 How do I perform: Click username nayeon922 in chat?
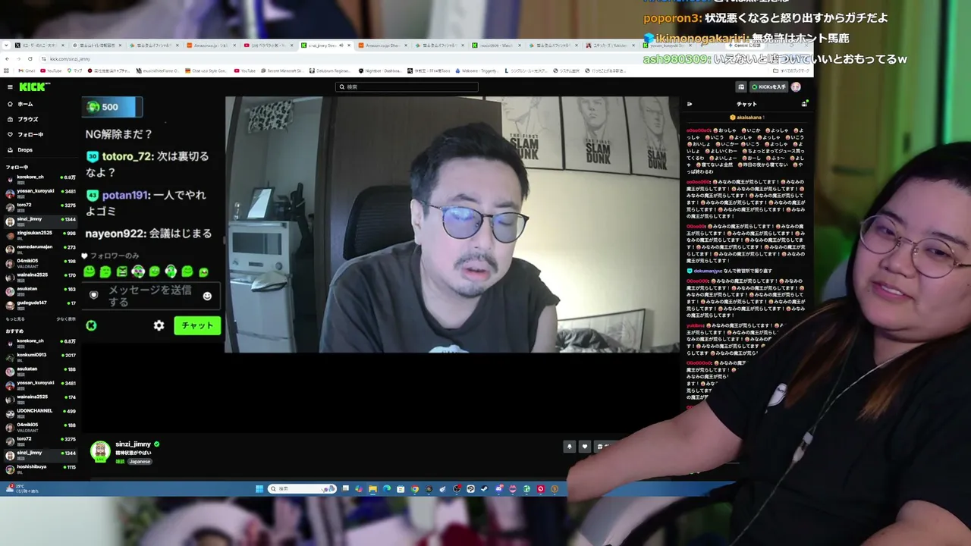pos(114,234)
